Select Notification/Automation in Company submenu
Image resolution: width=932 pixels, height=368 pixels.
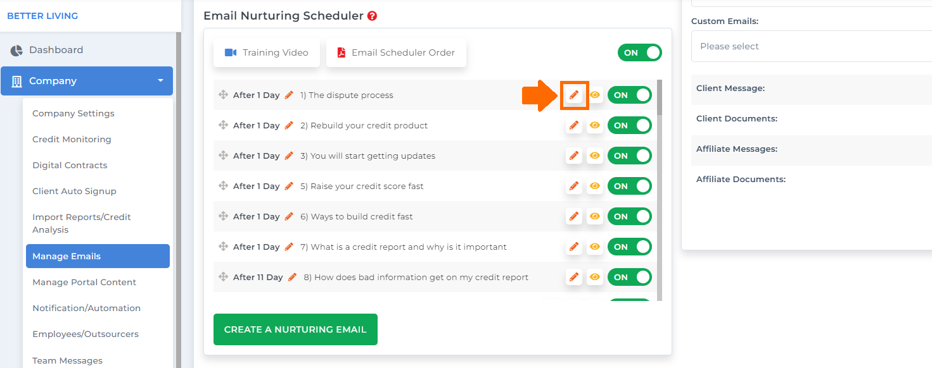tap(86, 308)
